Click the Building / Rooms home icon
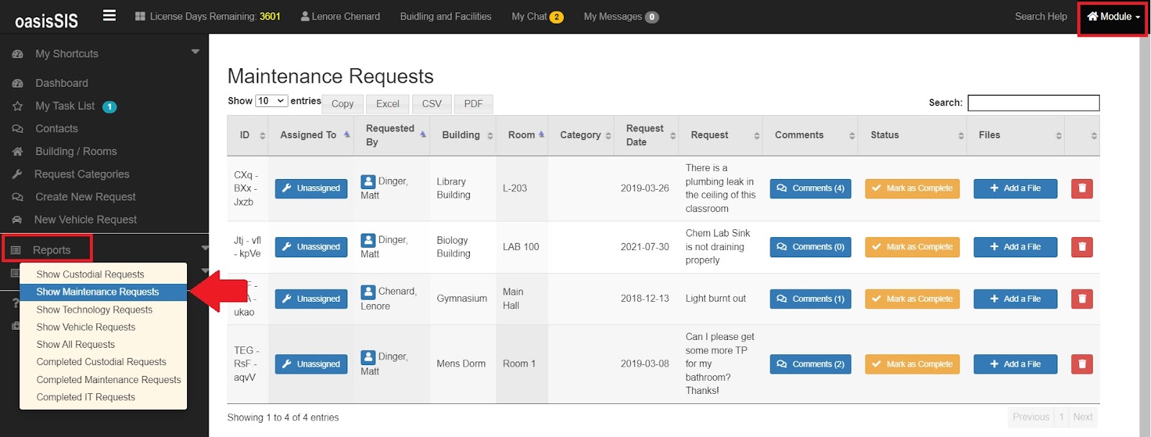Viewport: 1151px width, 437px height. (18, 152)
